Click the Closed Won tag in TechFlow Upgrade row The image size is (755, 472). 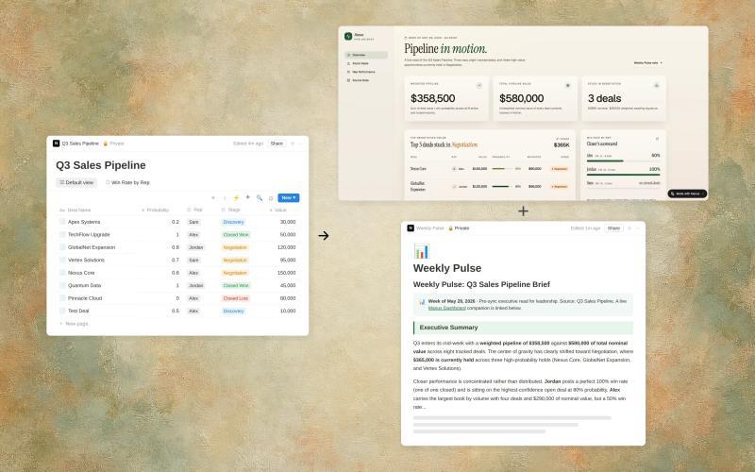click(236, 234)
